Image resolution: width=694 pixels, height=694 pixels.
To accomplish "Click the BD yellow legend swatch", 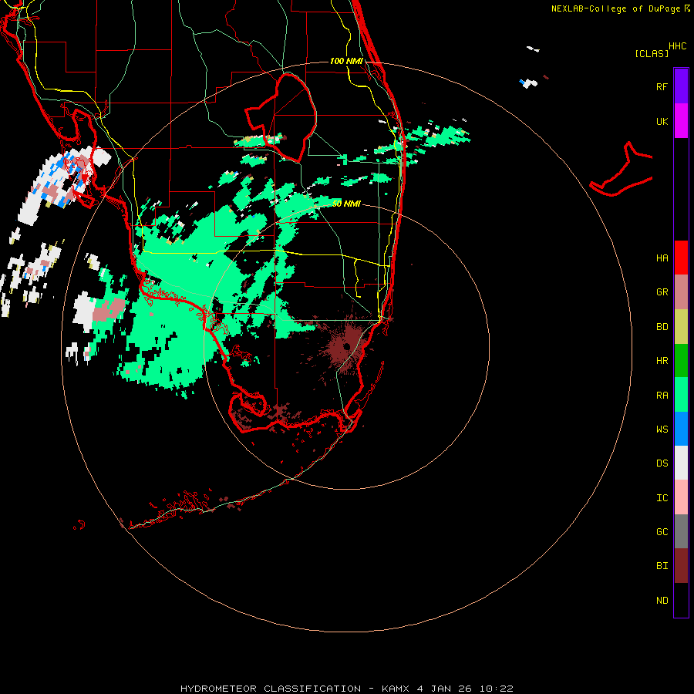I will tap(681, 327).
